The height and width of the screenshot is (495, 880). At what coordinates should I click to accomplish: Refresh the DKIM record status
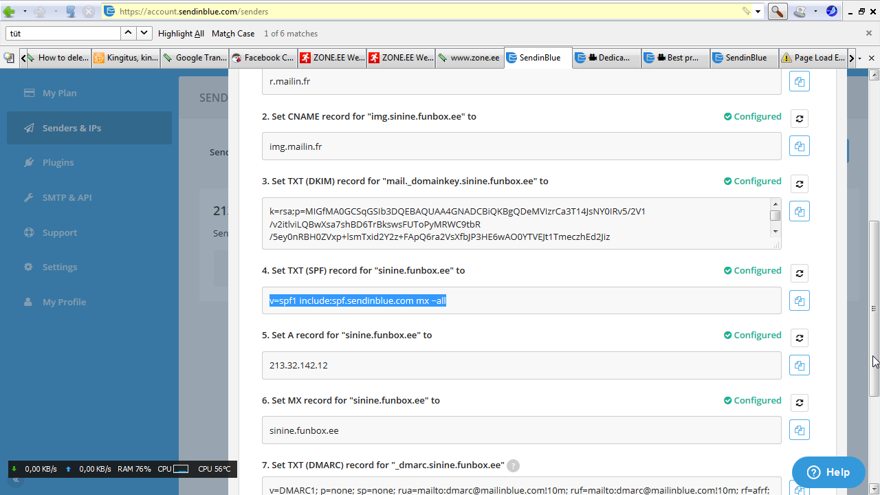(x=799, y=184)
